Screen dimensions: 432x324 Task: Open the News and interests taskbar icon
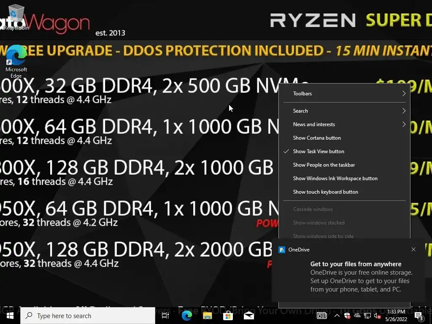pos(321,316)
